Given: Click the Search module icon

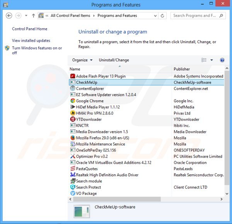Looking at the screenshot, I should 73,181.
